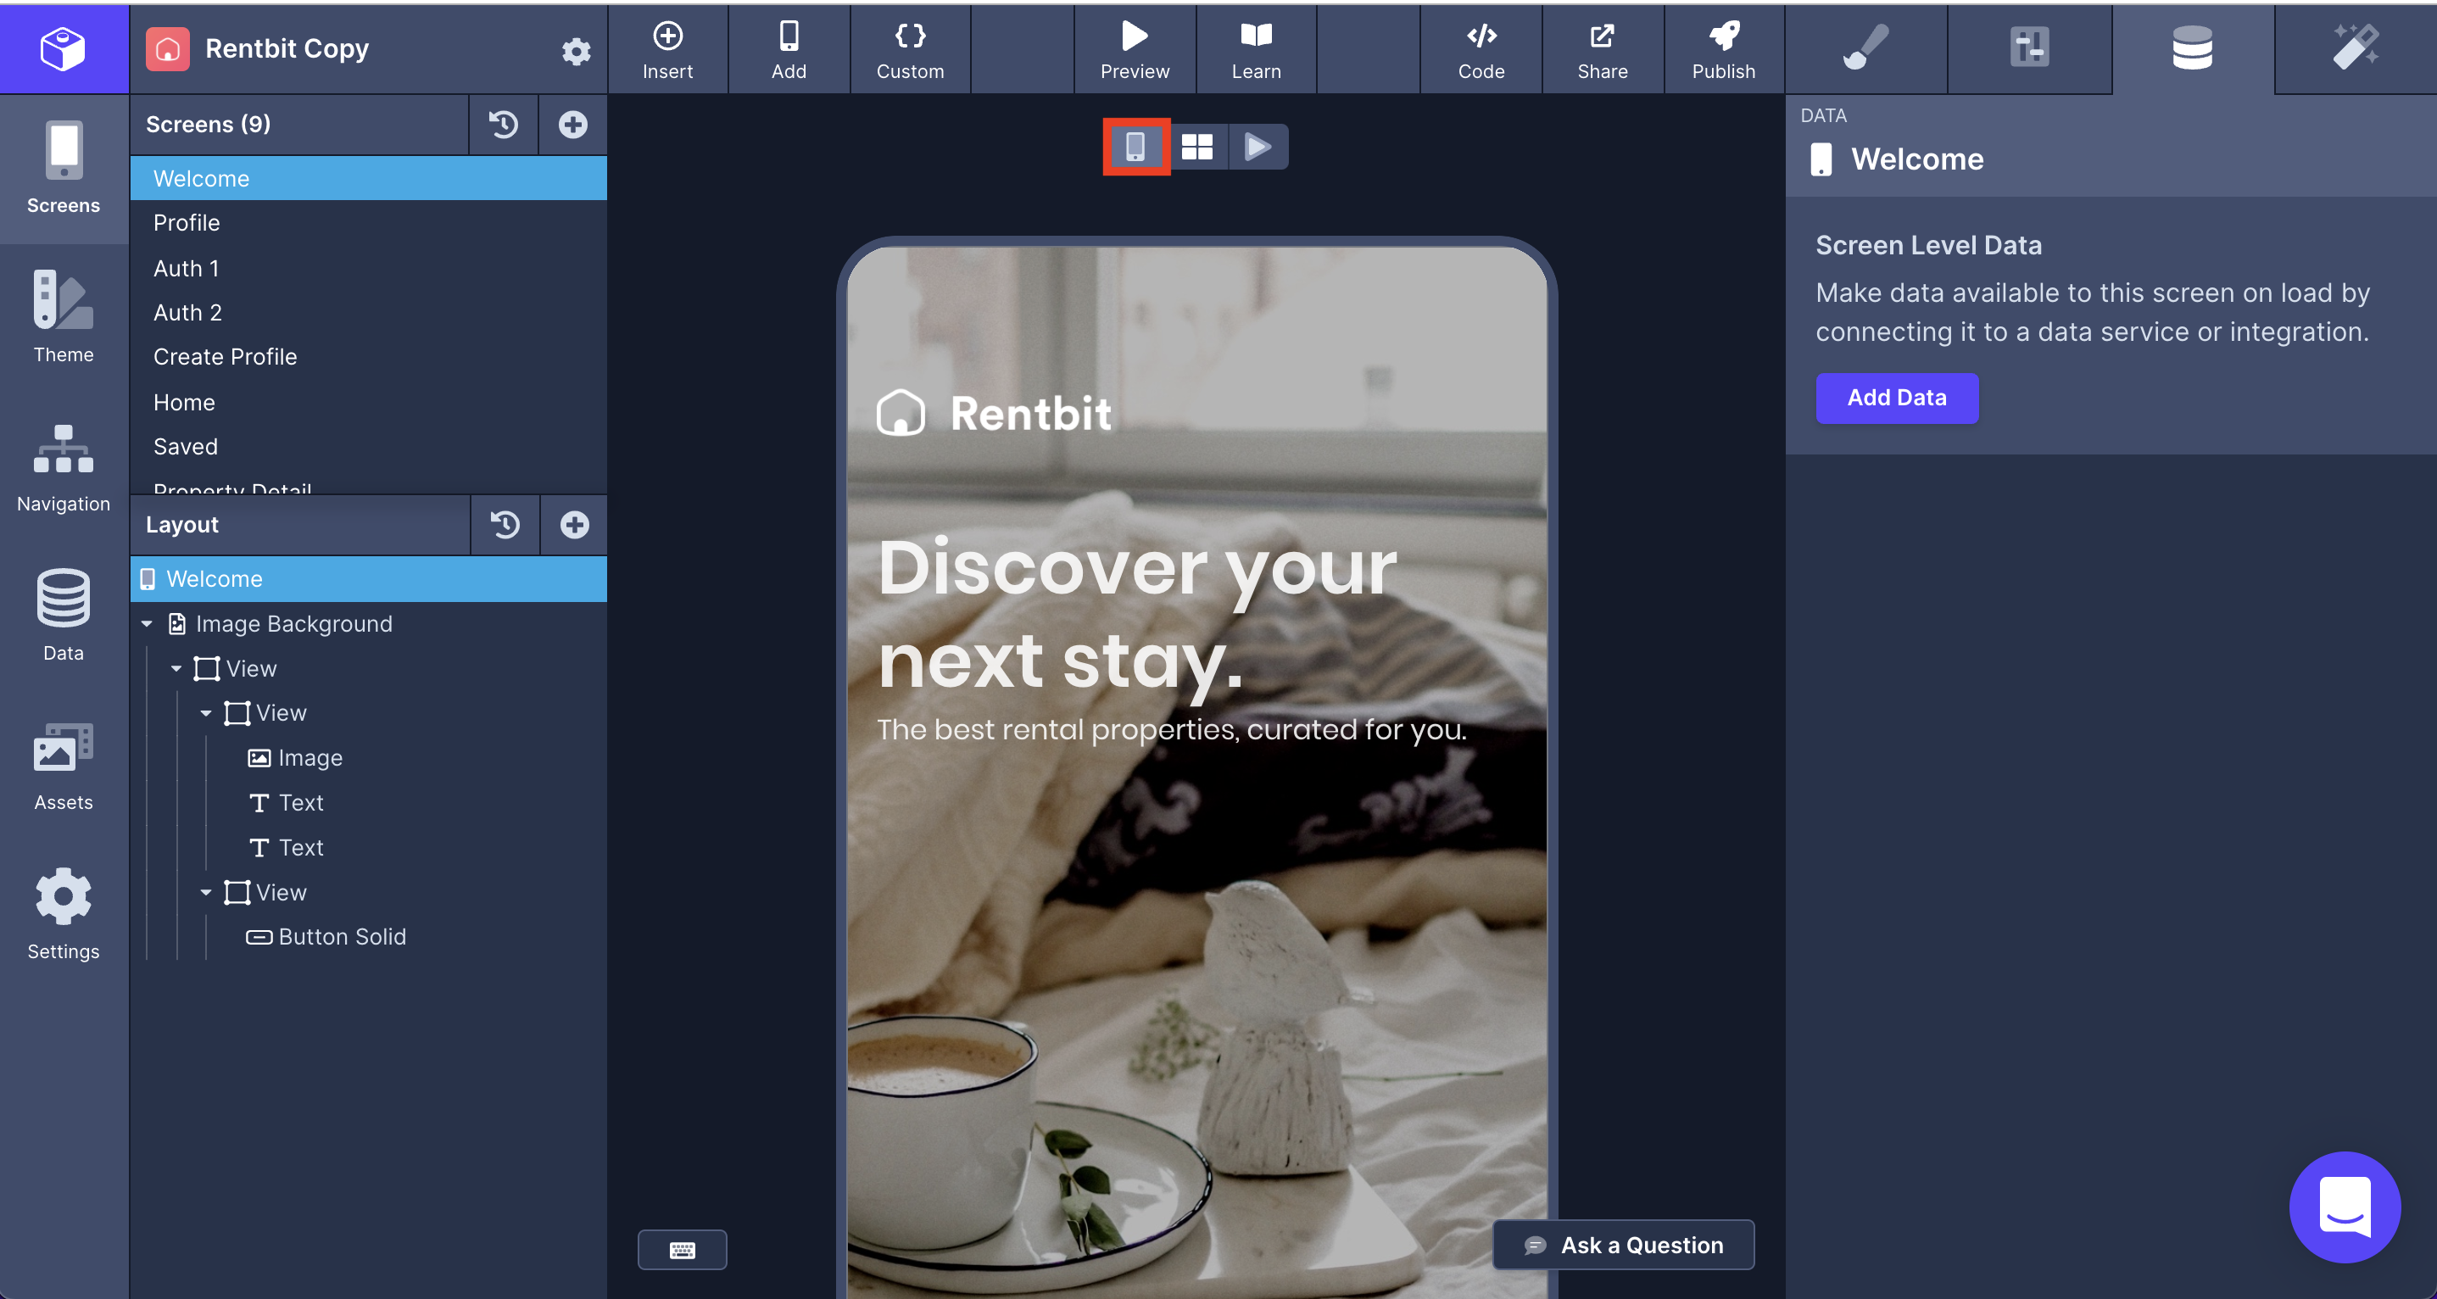Open the Intercom chat bubble

(2345, 1207)
